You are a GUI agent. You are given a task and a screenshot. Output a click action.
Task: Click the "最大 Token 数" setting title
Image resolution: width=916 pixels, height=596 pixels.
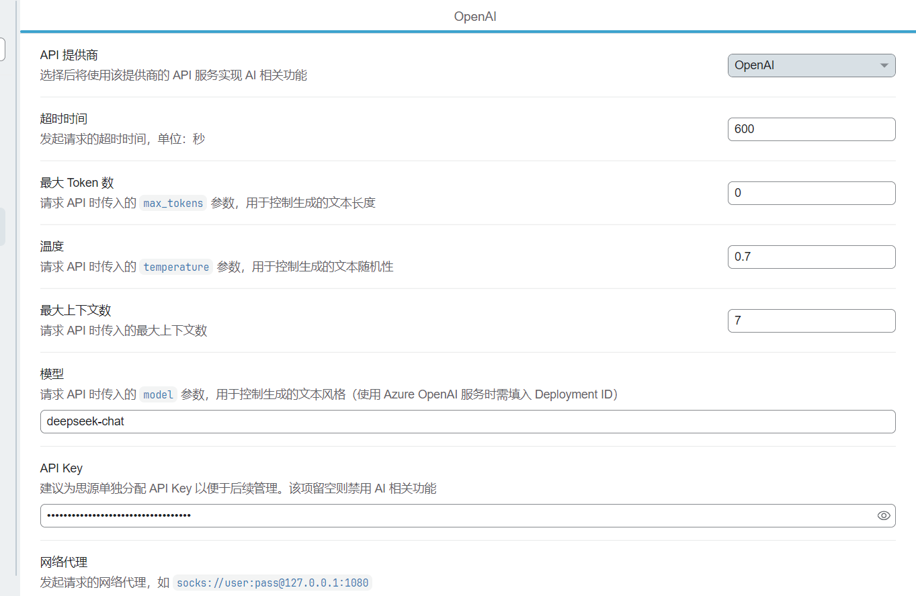click(77, 183)
